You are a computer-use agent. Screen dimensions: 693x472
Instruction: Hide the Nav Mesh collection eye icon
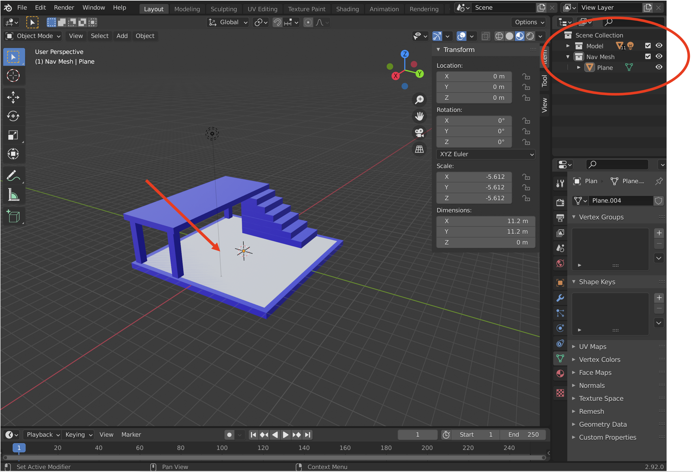(659, 56)
